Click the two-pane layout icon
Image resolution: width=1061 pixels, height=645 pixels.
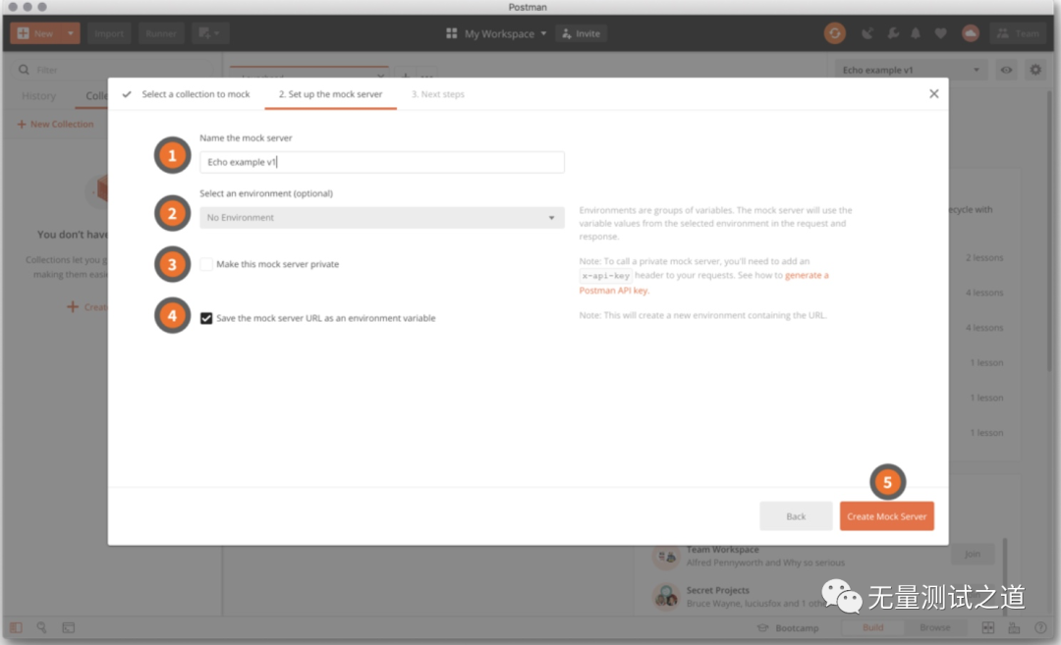pos(988,627)
